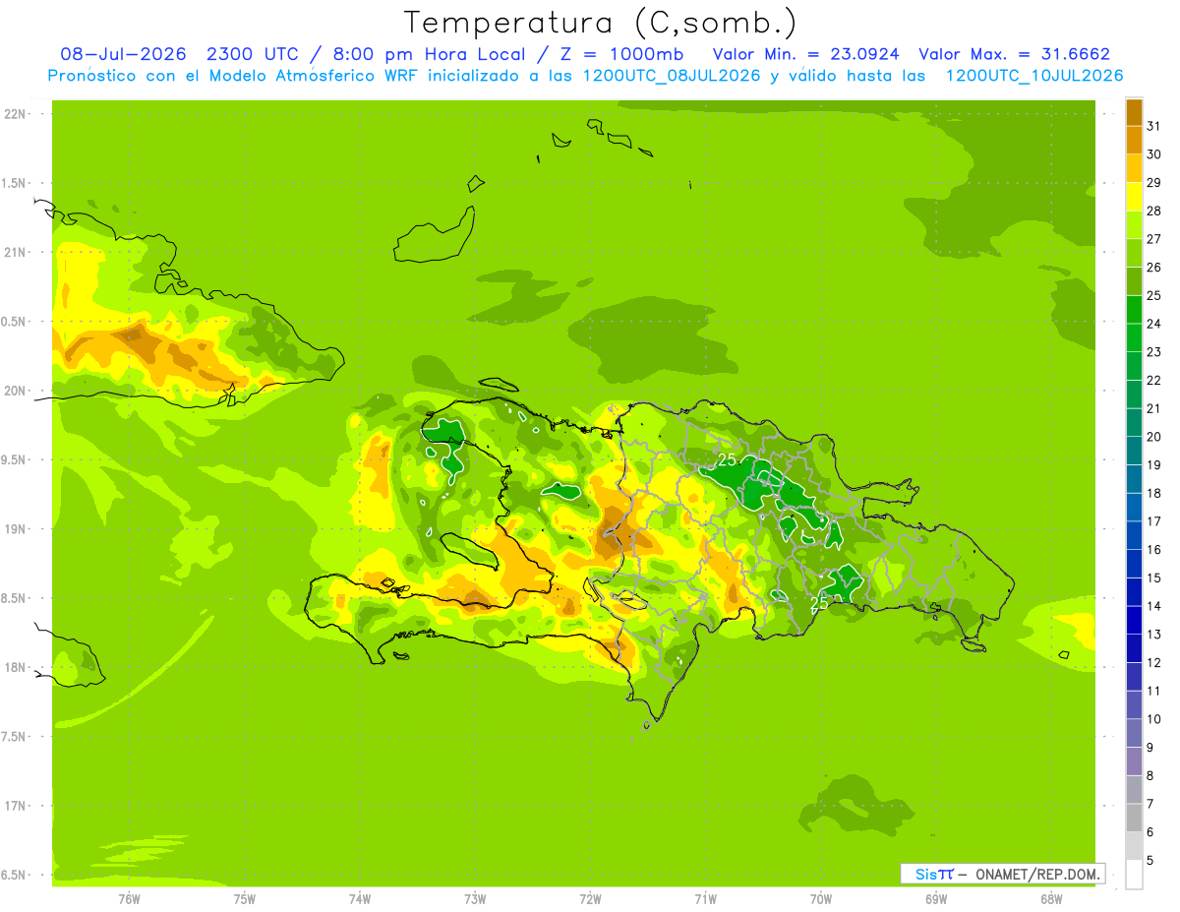This screenshot has height=912, width=1180.
Task: Click the color bar label '11'
Action: (1153, 691)
